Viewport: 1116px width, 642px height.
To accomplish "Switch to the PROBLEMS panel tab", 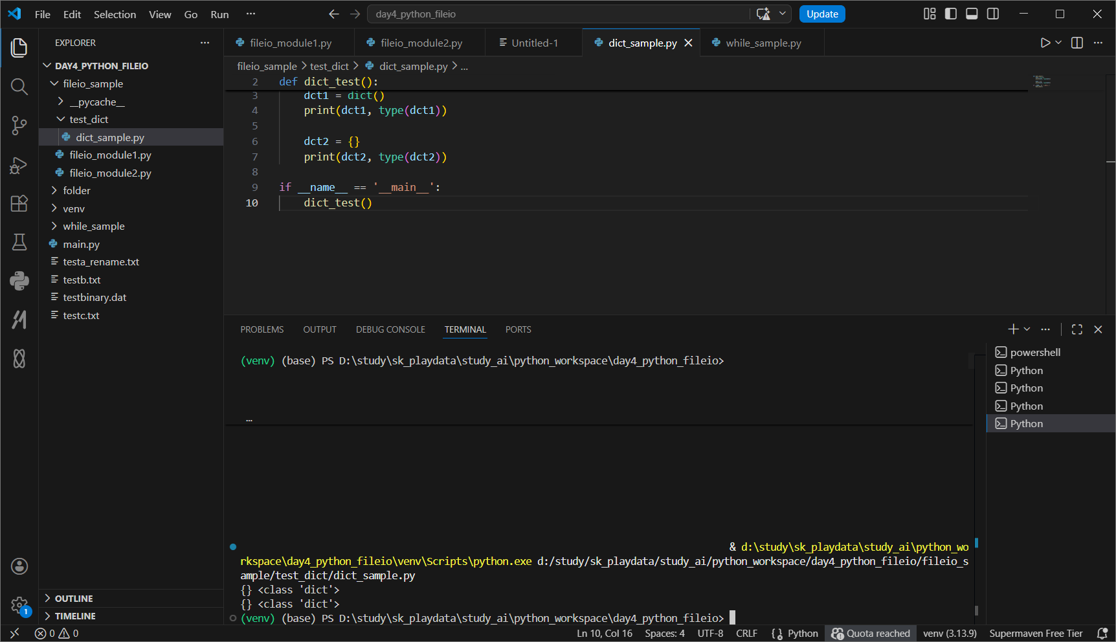I will [262, 329].
